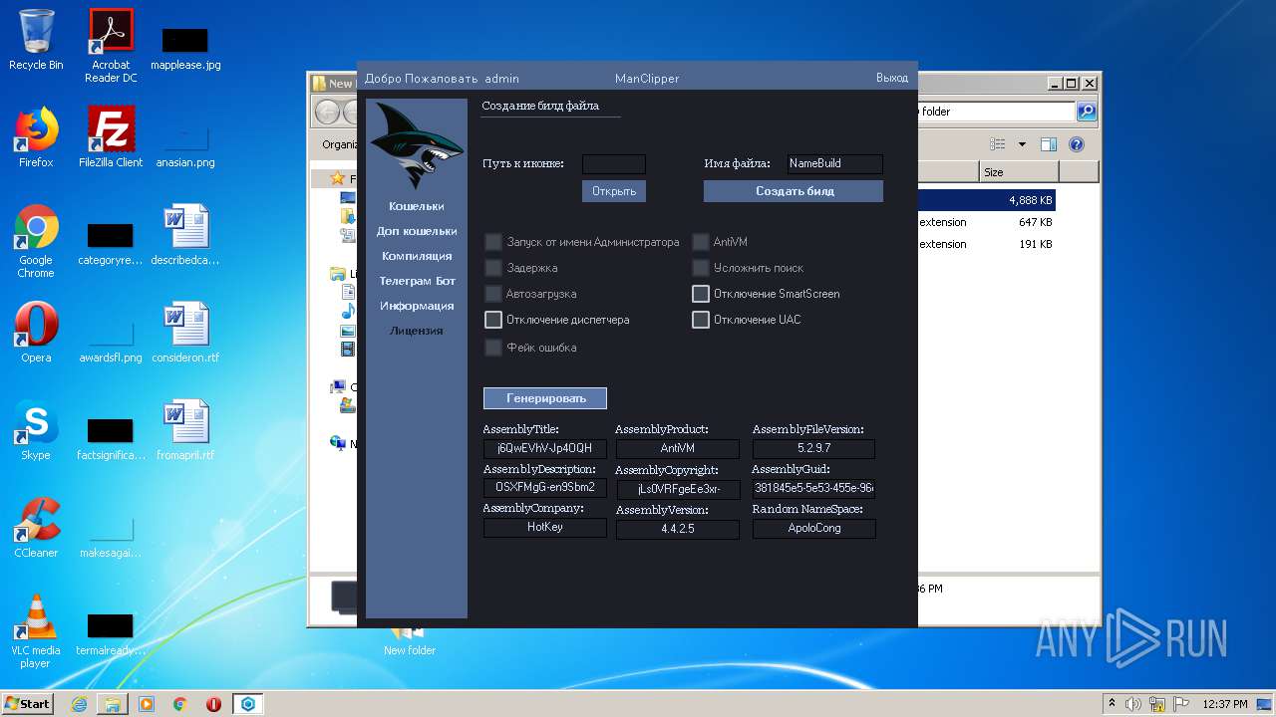Click the Открыть button

[x=614, y=191]
